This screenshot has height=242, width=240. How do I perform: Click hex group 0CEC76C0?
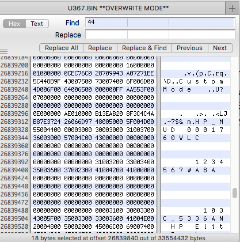[78, 73]
